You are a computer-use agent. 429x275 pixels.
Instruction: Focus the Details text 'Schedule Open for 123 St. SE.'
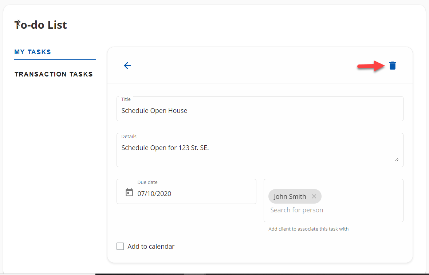165,148
